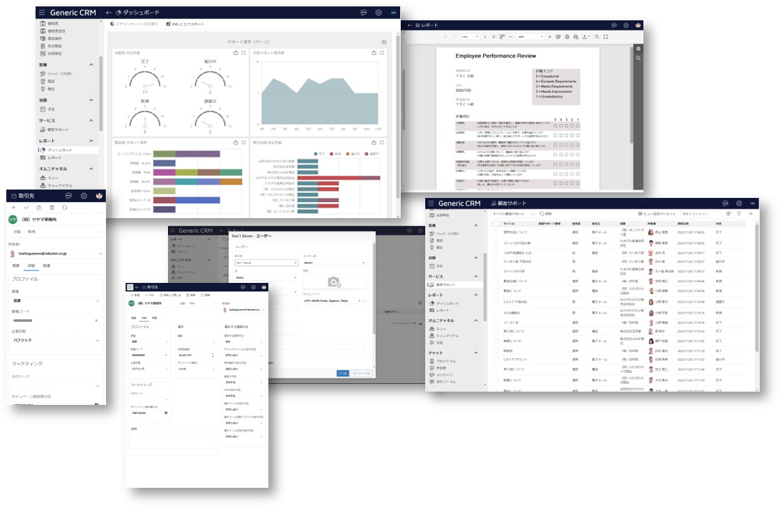Collapse チャット section in 顧客サポート sidebar
Viewport: 780px width, 508px height.
(476, 353)
